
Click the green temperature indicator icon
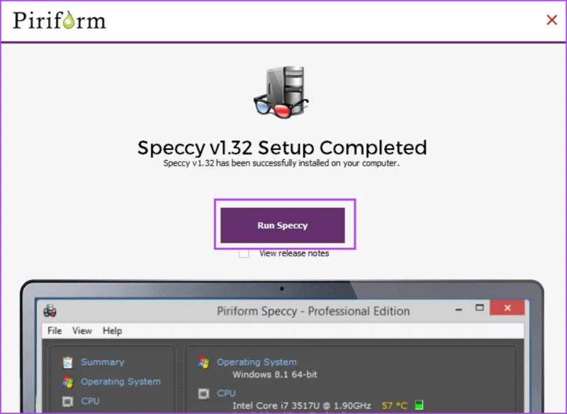pos(419,405)
